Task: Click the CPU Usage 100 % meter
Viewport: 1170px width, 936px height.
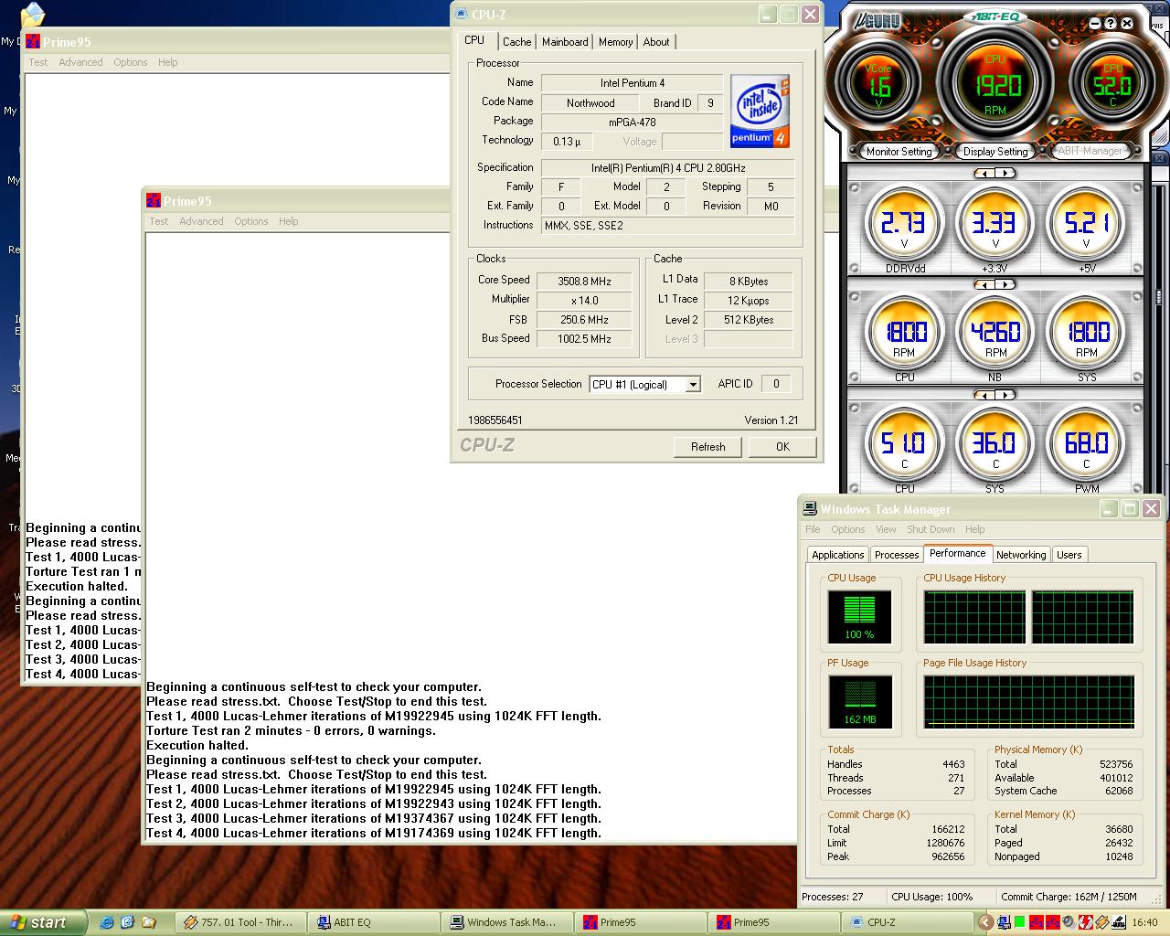Action: pyautogui.click(x=859, y=616)
